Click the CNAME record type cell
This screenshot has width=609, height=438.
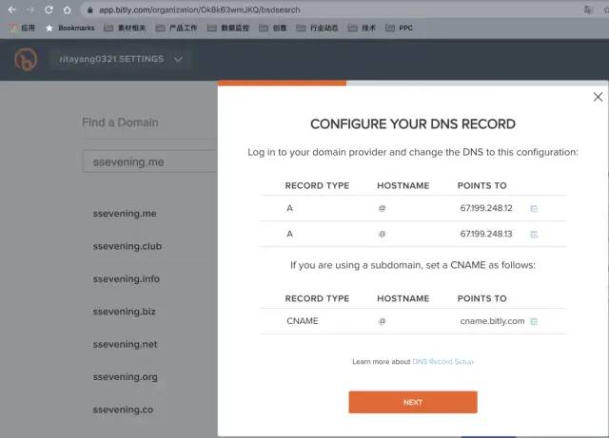tap(303, 321)
